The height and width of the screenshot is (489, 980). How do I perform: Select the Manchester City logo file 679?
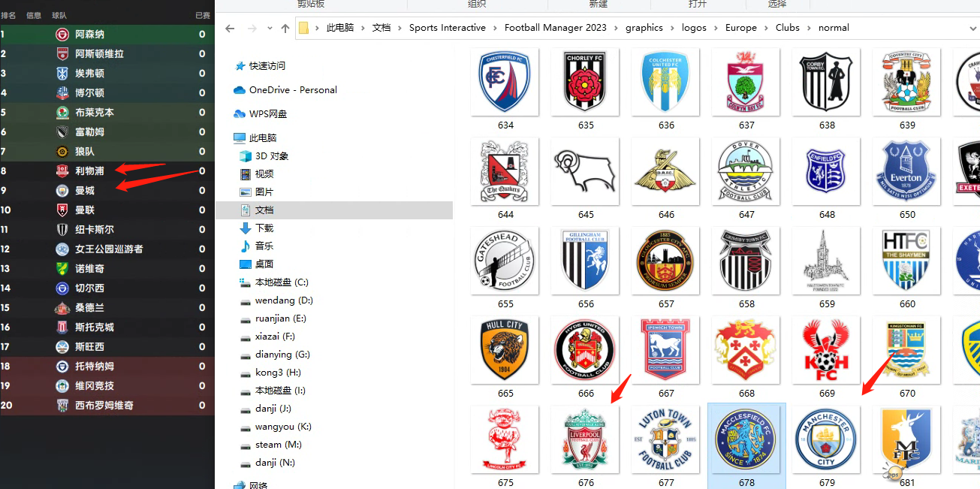click(827, 439)
